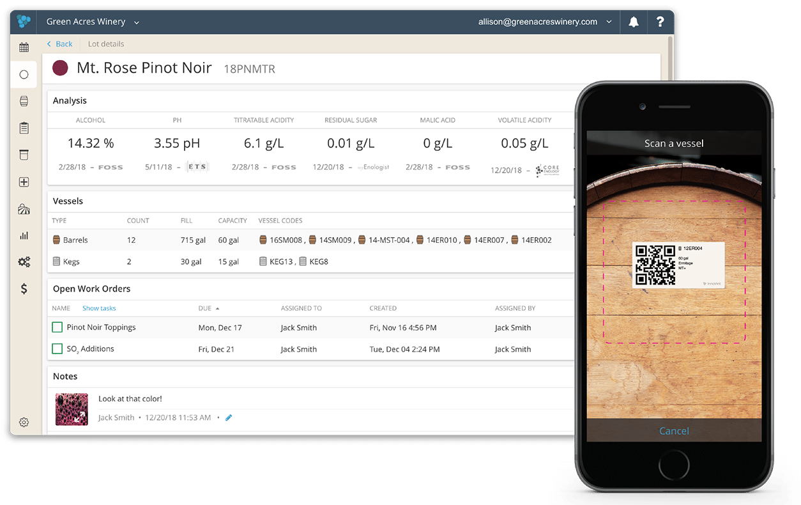Check the Pinot Noir Toppings work order
The image size is (801, 505).
pos(57,327)
